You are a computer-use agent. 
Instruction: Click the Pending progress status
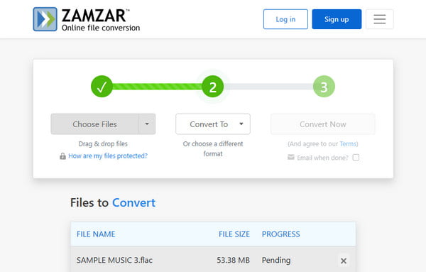click(276, 261)
